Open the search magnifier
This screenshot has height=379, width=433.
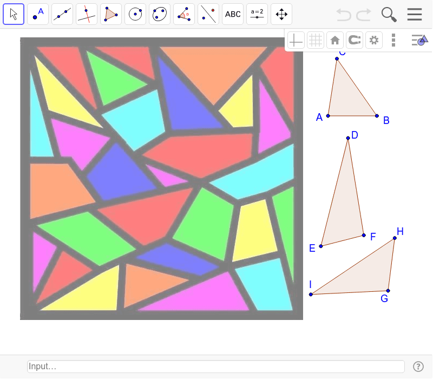(389, 14)
